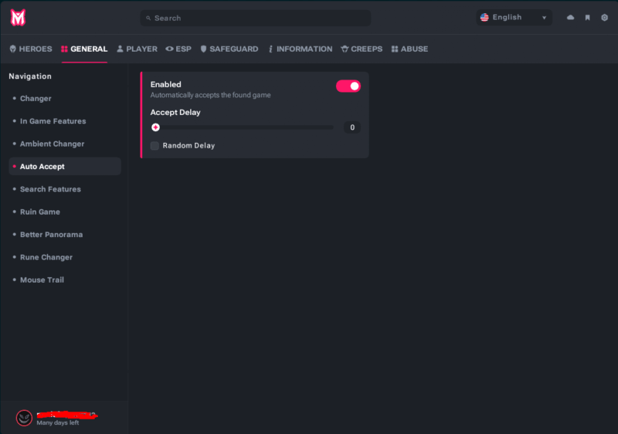
Task: Select the GENERAL tab
Action: click(84, 49)
